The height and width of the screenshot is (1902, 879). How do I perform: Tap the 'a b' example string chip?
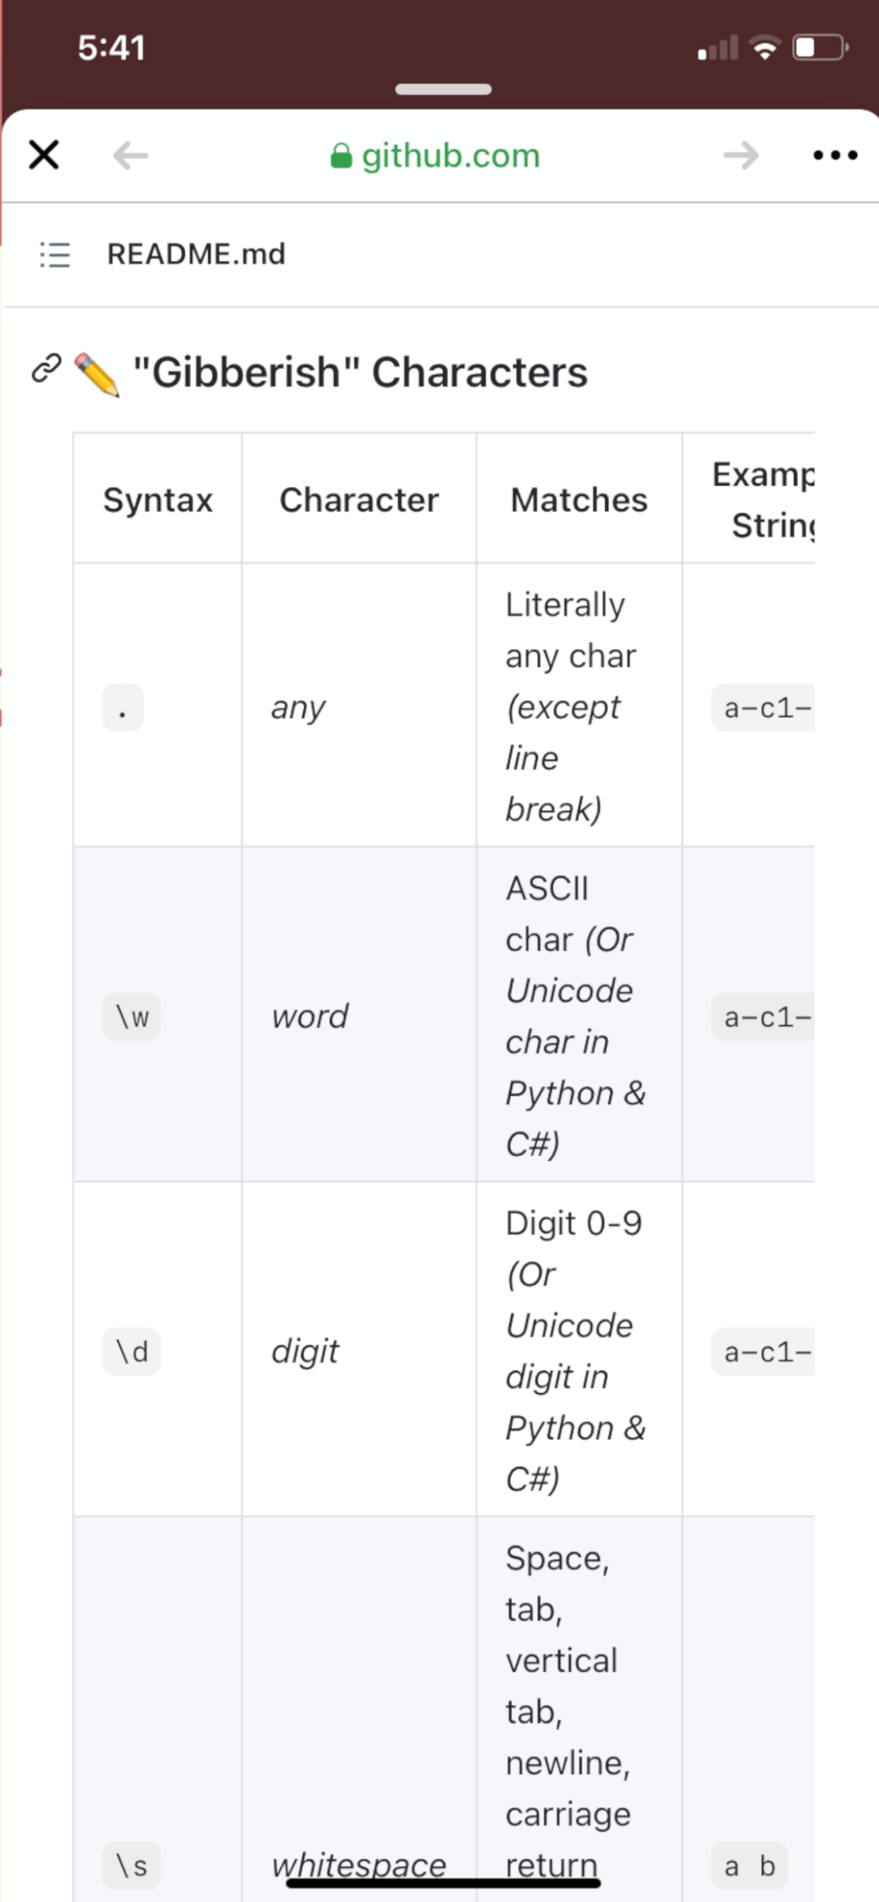click(749, 1865)
